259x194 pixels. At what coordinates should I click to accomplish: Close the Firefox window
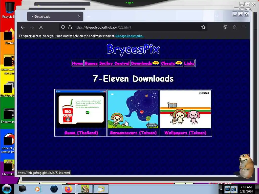(x=246, y=14)
